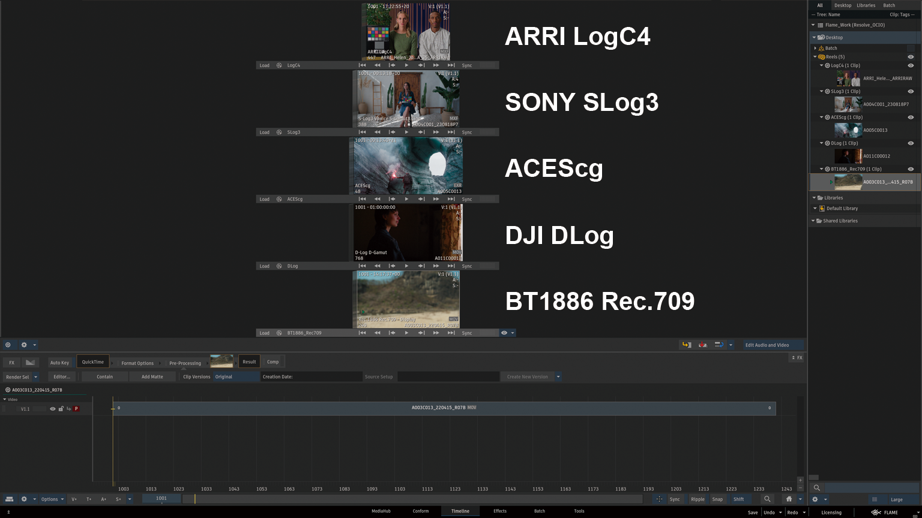Toggle visibility eye for SLog3 (1 Clip) reel

pyautogui.click(x=911, y=92)
